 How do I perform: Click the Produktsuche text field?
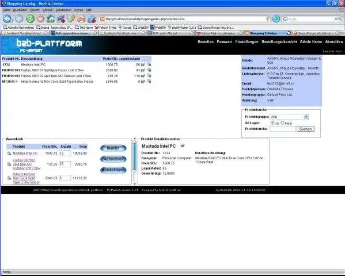point(283,129)
